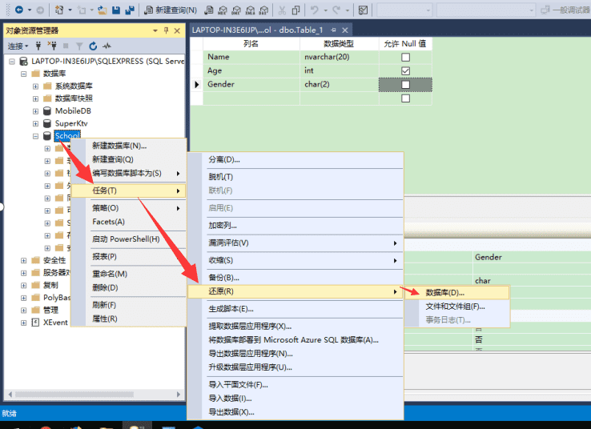Image resolution: width=591 pixels, height=429 pixels.
Task: Collapse the 数据库 folder node
Action: 24,74
